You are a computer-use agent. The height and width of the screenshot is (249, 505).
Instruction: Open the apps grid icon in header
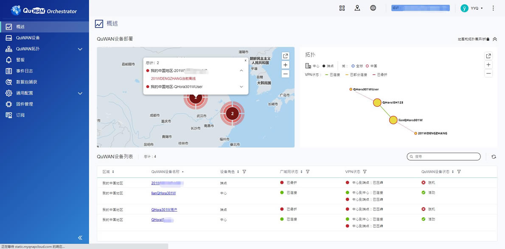(x=342, y=8)
